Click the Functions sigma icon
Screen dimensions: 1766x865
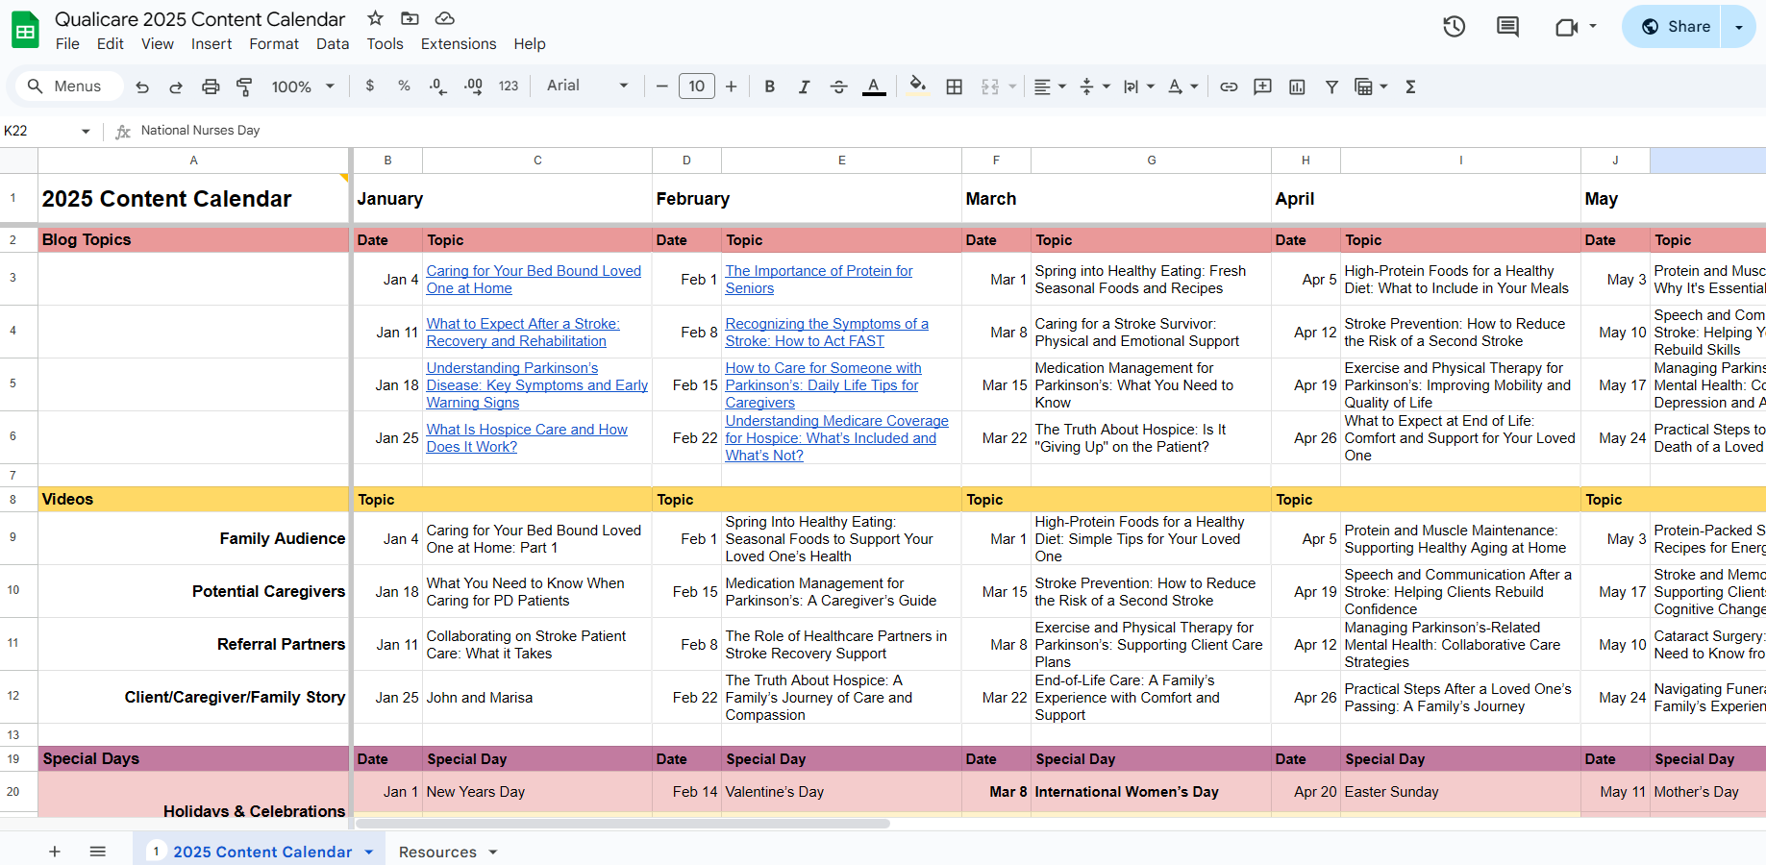point(1410,86)
